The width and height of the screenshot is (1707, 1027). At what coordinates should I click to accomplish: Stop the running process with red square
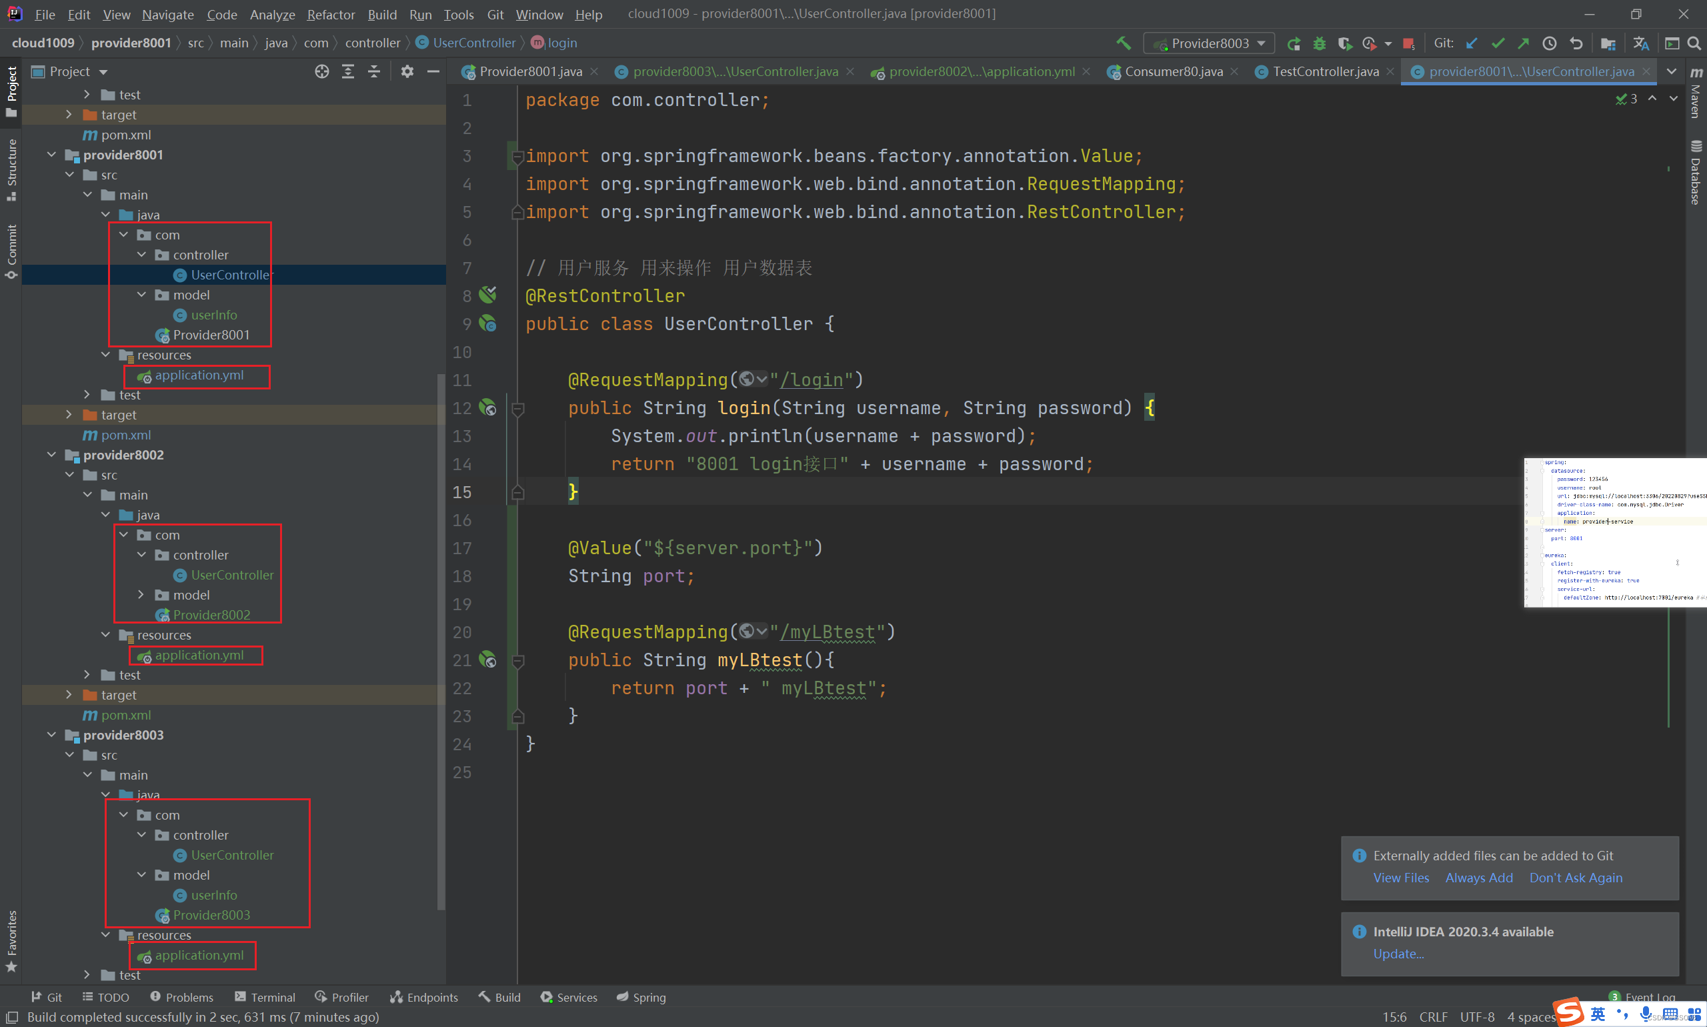[x=1408, y=43]
